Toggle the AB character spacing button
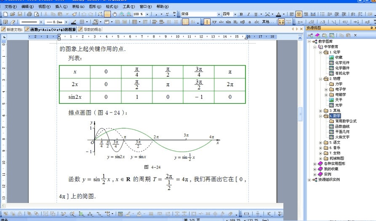 click(x=281, y=22)
